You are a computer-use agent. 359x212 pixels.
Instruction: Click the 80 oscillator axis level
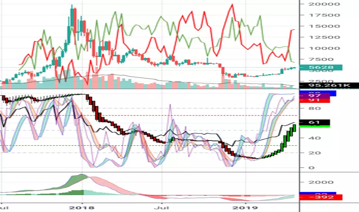[x=314, y=108]
